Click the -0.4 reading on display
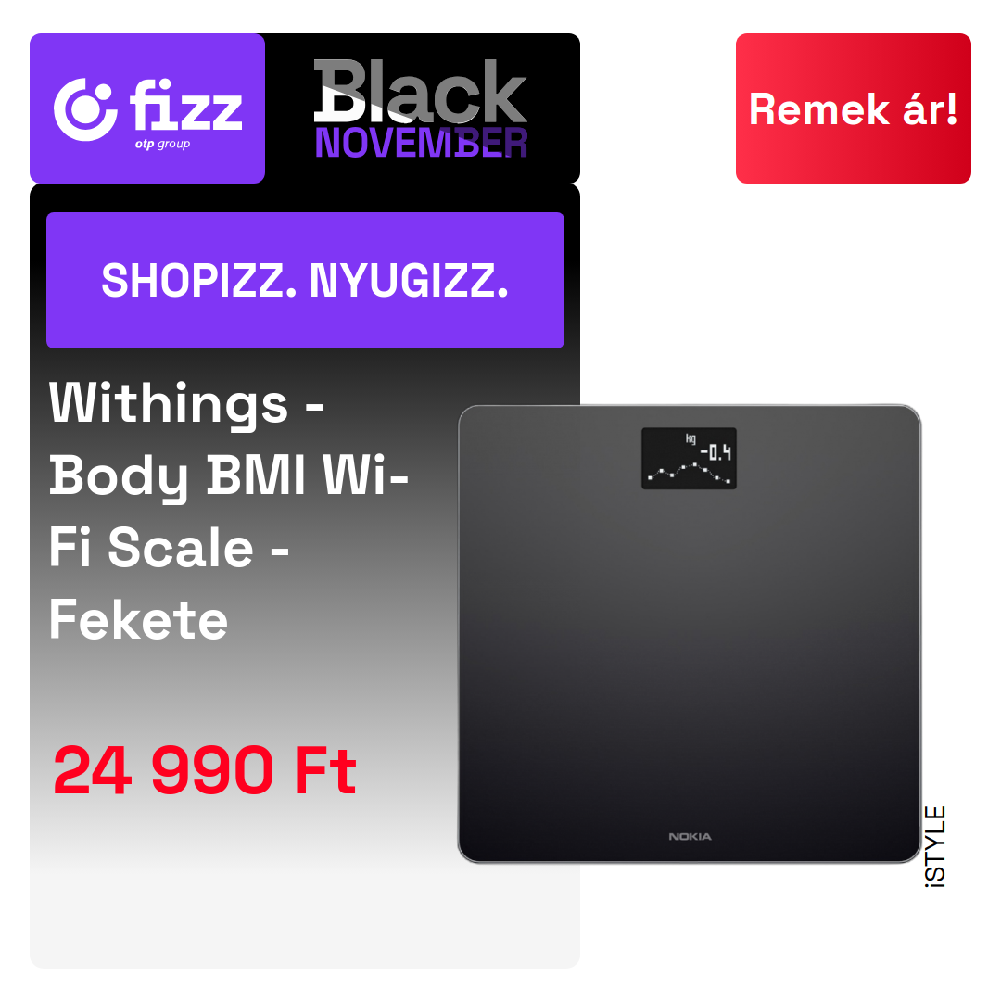This screenshot has width=1001, height=1001. click(x=715, y=452)
